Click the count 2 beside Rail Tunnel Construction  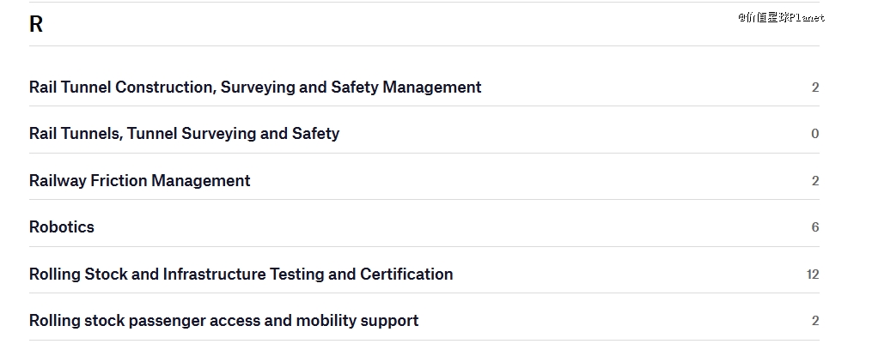[814, 88]
